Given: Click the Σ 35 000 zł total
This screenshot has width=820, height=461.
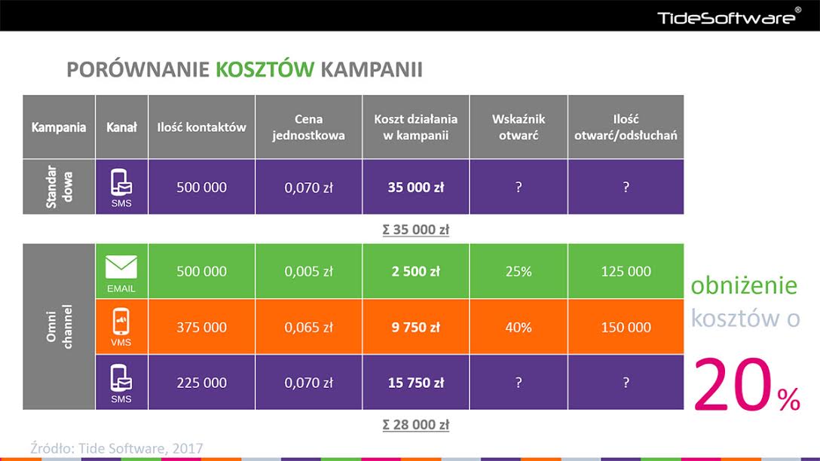Looking at the screenshot, I should tap(415, 229).
